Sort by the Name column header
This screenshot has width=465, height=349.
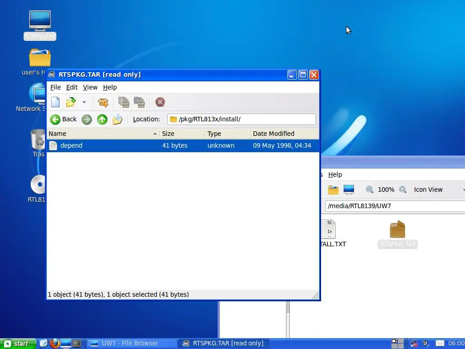103,134
